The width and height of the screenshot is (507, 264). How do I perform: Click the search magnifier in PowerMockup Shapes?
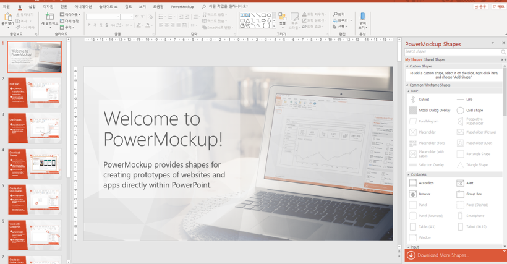[503, 52]
